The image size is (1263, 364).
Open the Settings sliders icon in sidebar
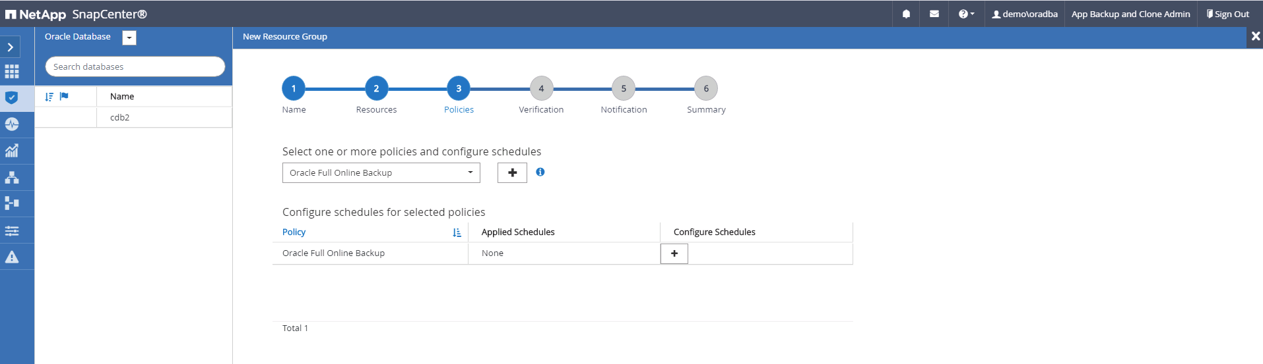[12, 230]
